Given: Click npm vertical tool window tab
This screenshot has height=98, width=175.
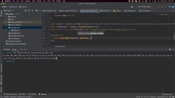Looking at the screenshot, I should click(1, 89).
